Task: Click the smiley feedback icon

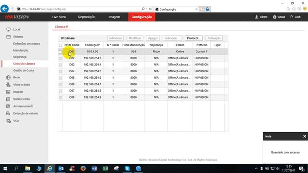Action: coord(305,9)
